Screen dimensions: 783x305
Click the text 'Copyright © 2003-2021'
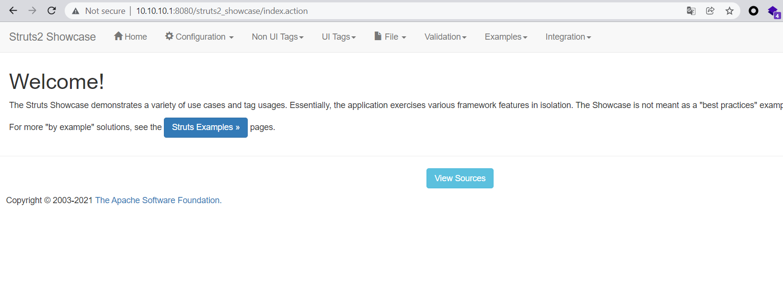(49, 200)
